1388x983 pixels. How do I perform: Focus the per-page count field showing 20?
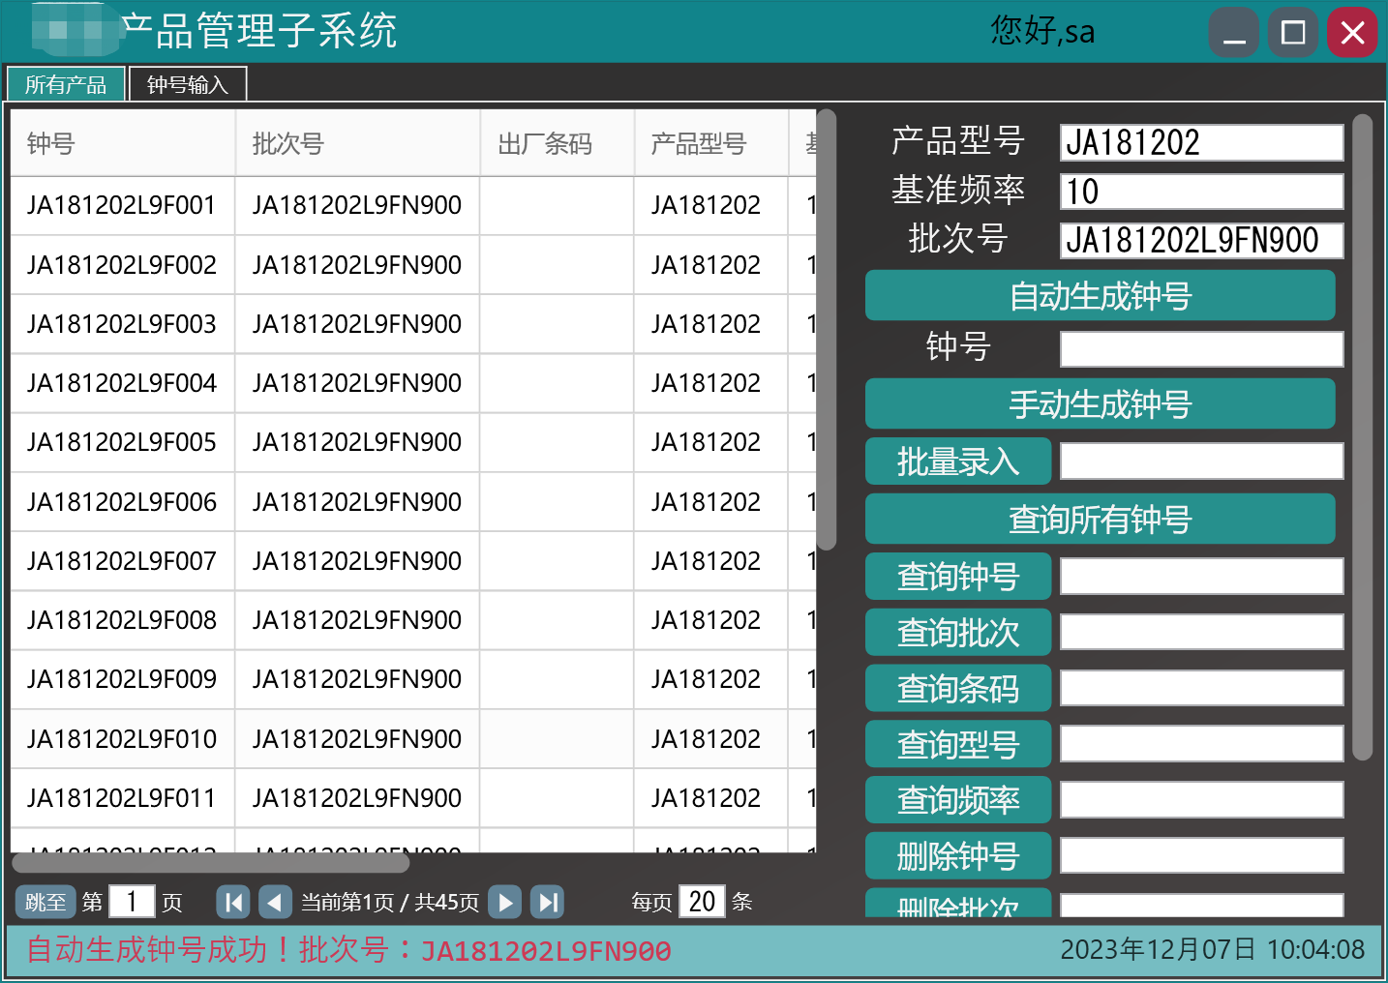coord(703,903)
